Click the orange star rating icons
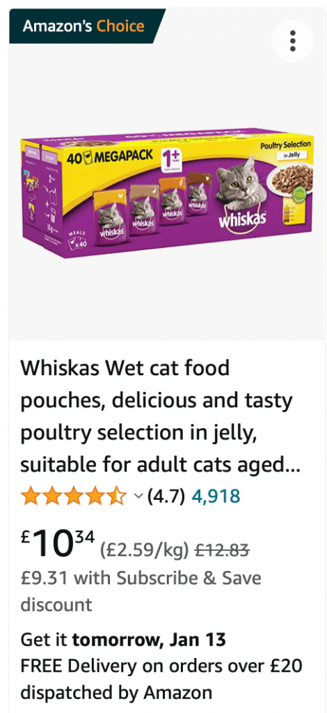This screenshot has width=327, height=713. click(74, 496)
